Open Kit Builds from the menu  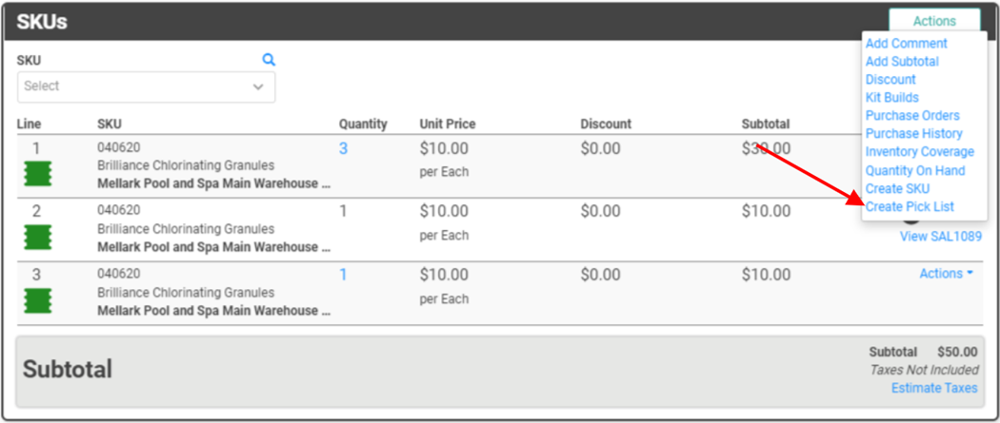(891, 98)
